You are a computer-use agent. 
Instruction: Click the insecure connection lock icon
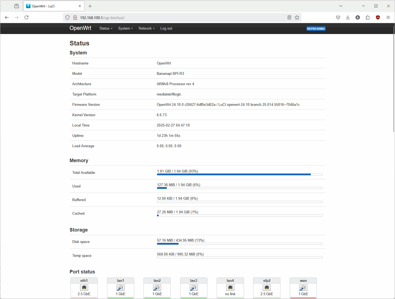click(x=75, y=17)
